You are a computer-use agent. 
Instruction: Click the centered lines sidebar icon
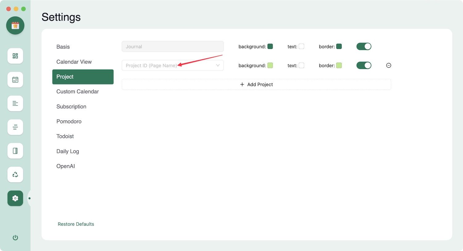(15, 127)
